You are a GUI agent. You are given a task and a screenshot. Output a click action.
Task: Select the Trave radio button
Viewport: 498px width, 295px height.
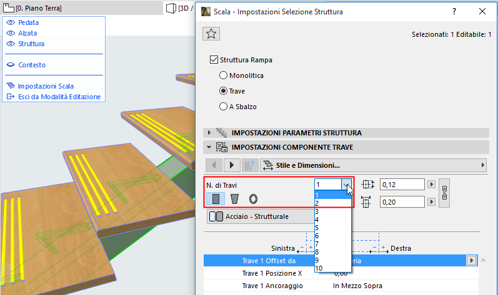[223, 91]
